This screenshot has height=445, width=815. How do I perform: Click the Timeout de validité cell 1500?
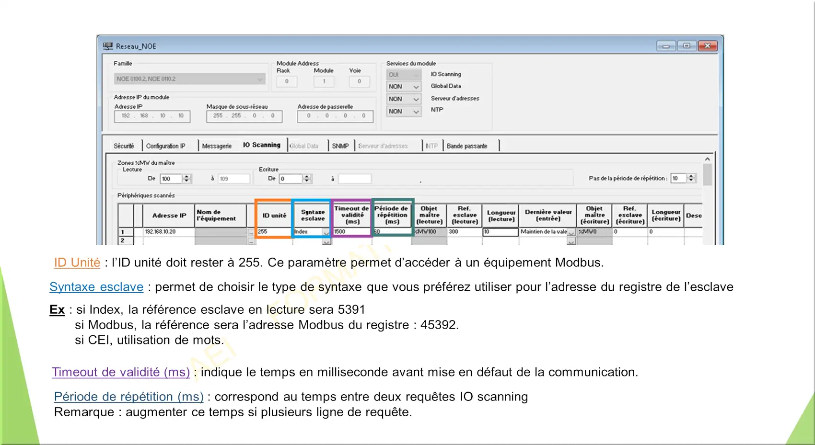click(x=351, y=232)
